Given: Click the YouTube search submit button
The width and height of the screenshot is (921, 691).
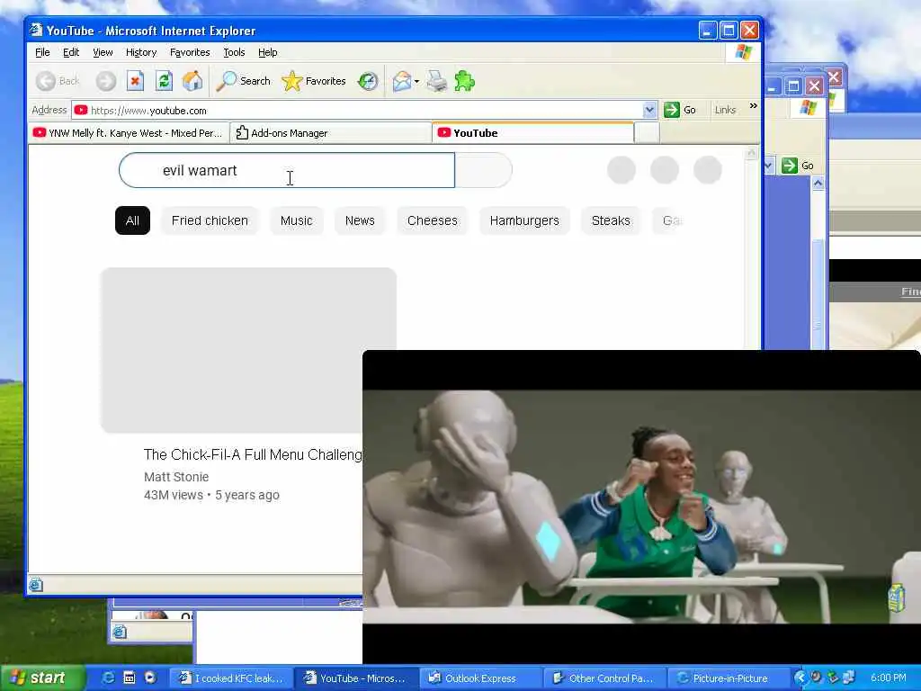Looking at the screenshot, I should (483, 170).
